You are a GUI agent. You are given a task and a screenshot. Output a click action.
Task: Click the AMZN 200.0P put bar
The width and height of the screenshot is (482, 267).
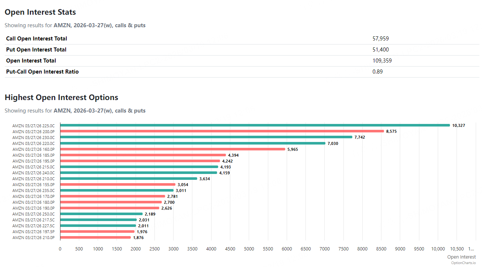[x=221, y=131]
